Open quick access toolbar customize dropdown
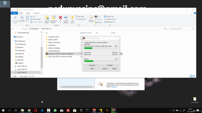The image size is (202, 113). click(22, 10)
